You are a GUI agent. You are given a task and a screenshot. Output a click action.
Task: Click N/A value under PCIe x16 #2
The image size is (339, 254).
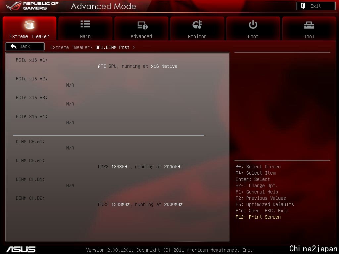pyautogui.click(x=70, y=85)
